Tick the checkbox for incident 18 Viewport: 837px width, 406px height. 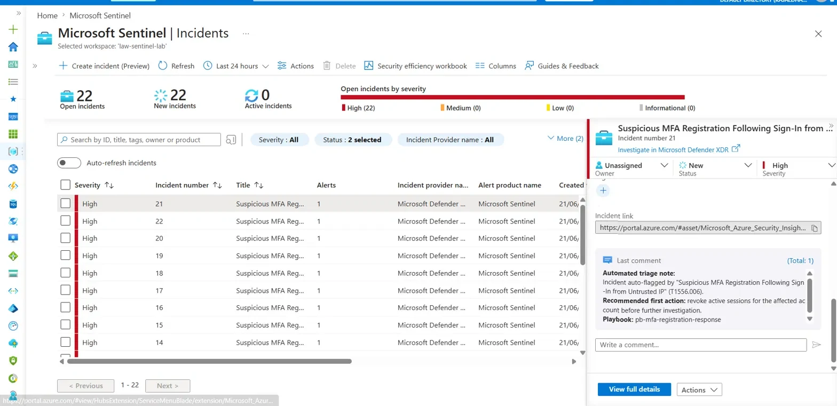point(66,273)
